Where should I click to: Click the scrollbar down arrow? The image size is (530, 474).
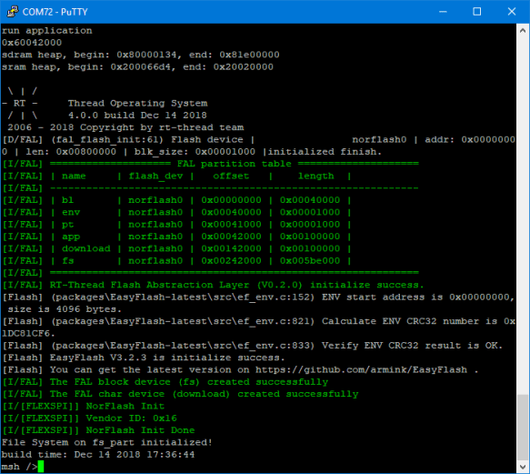coord(523,467)
